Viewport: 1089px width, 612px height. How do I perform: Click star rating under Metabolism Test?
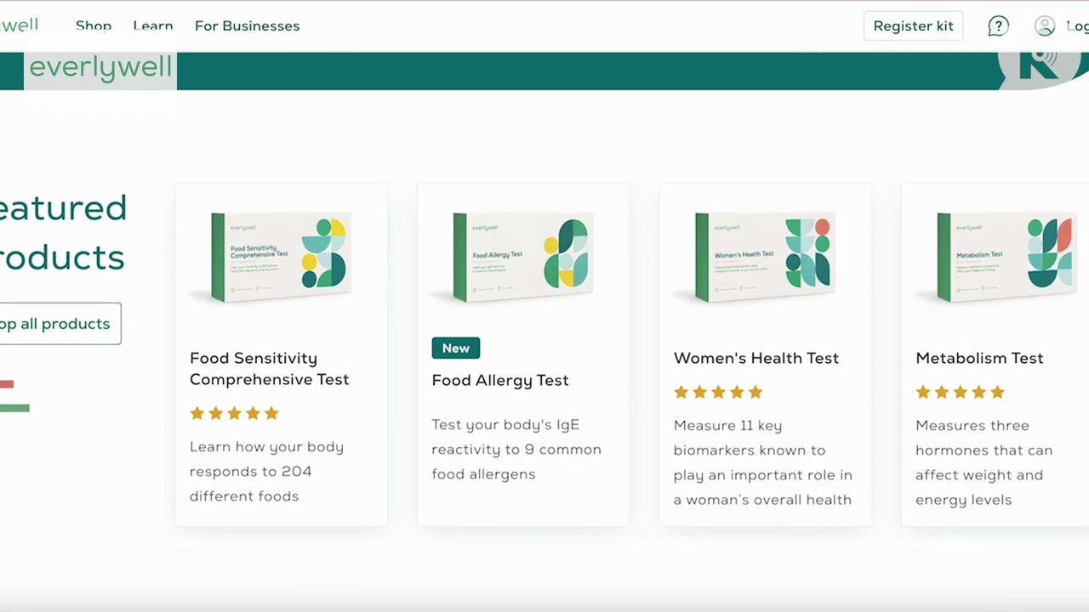(x=960, y=392)
